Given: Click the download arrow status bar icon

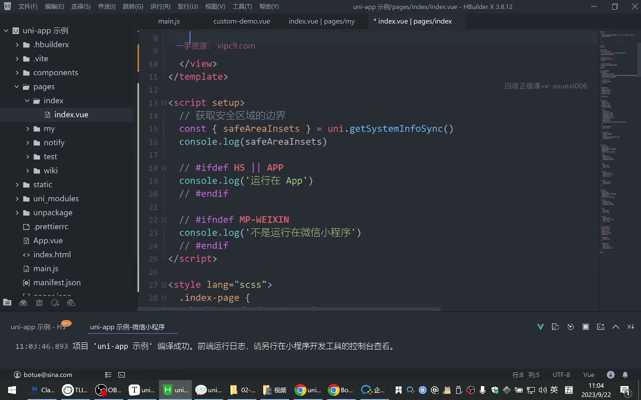Looking at the screenshot, I should [611, 375].
